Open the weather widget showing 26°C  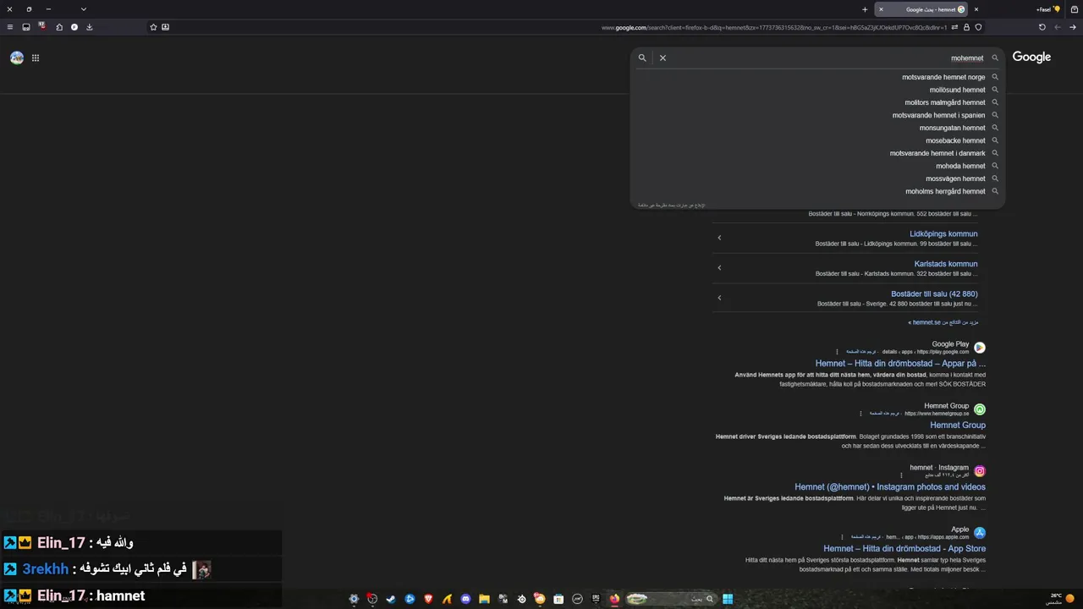1059,599
